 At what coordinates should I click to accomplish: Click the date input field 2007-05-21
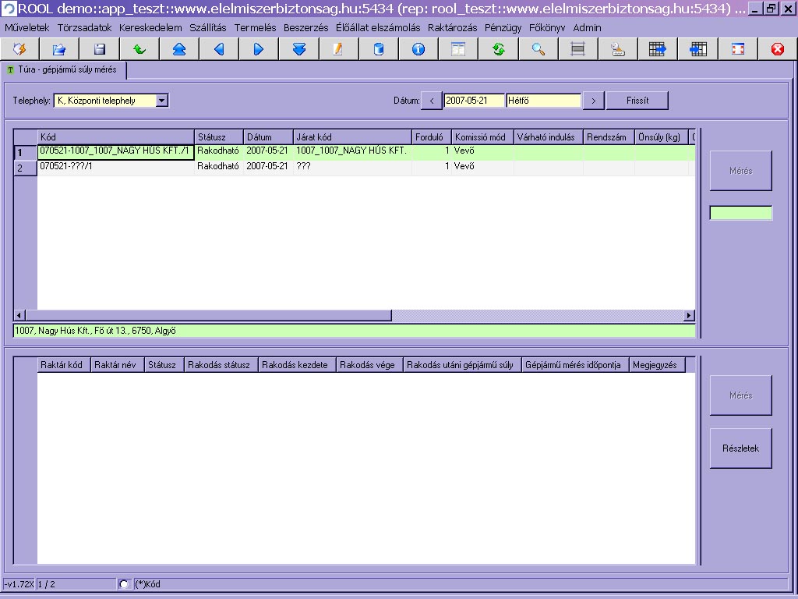[x=474, y=101]
